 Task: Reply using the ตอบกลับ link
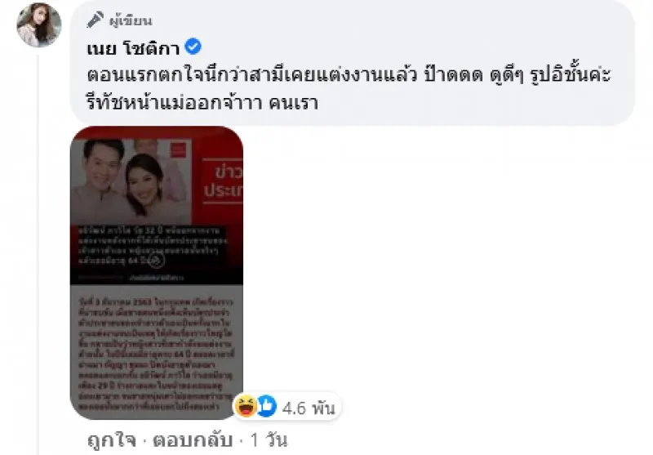193,440
